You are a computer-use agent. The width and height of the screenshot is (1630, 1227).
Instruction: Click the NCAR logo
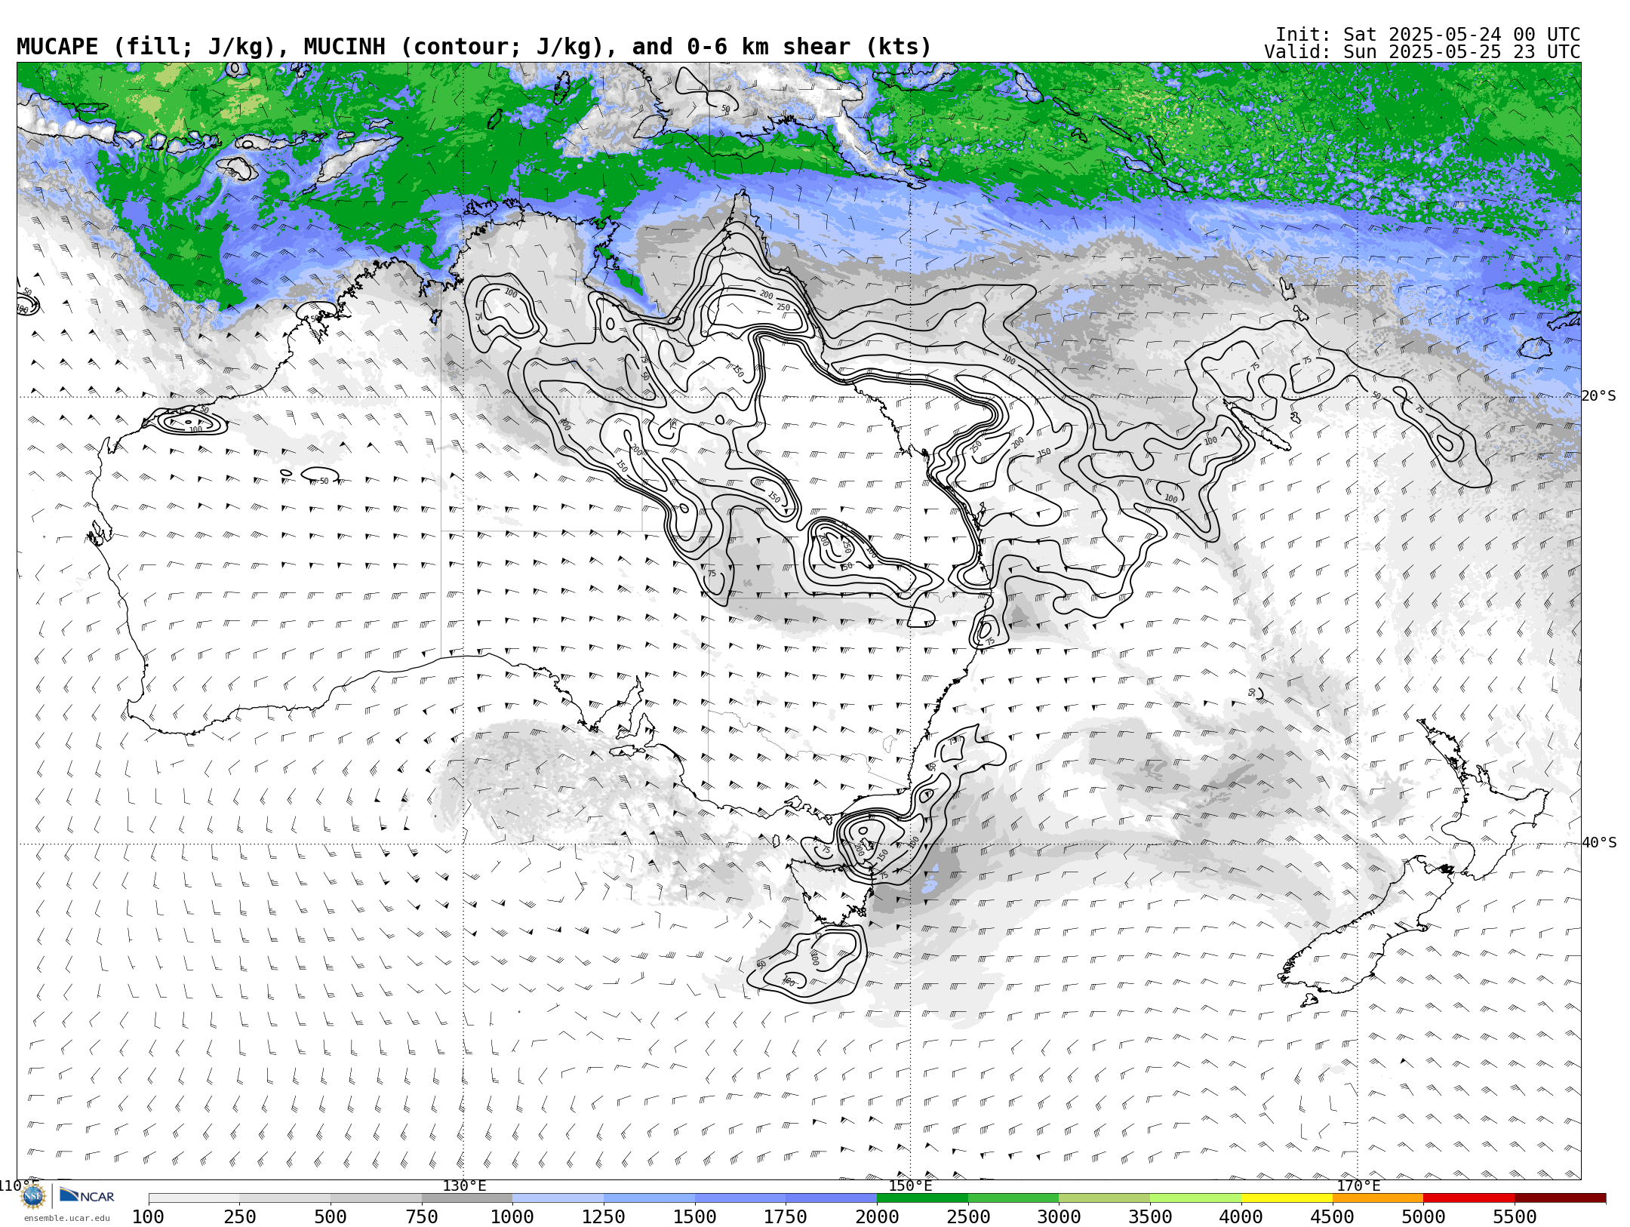(x=87, y=1196)
